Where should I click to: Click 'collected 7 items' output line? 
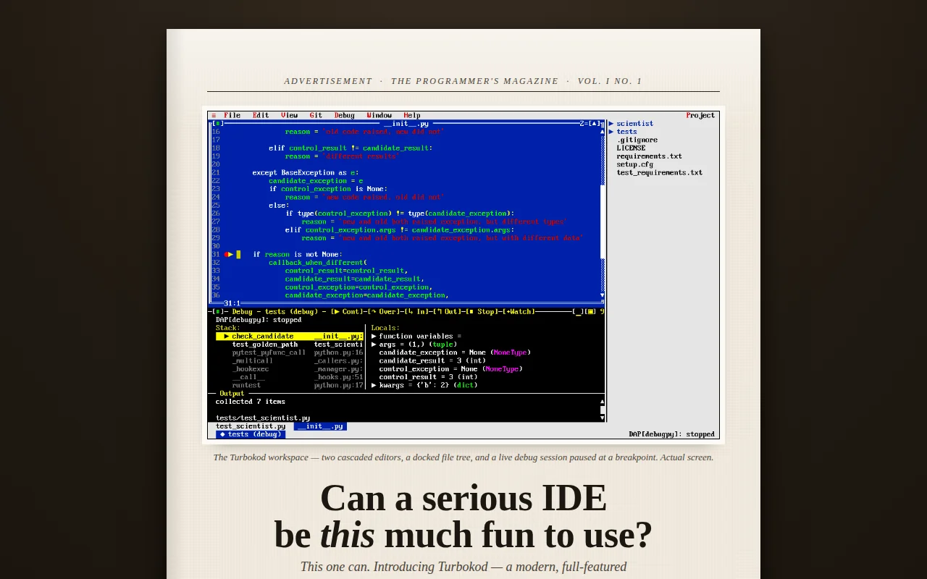point(251,401)
